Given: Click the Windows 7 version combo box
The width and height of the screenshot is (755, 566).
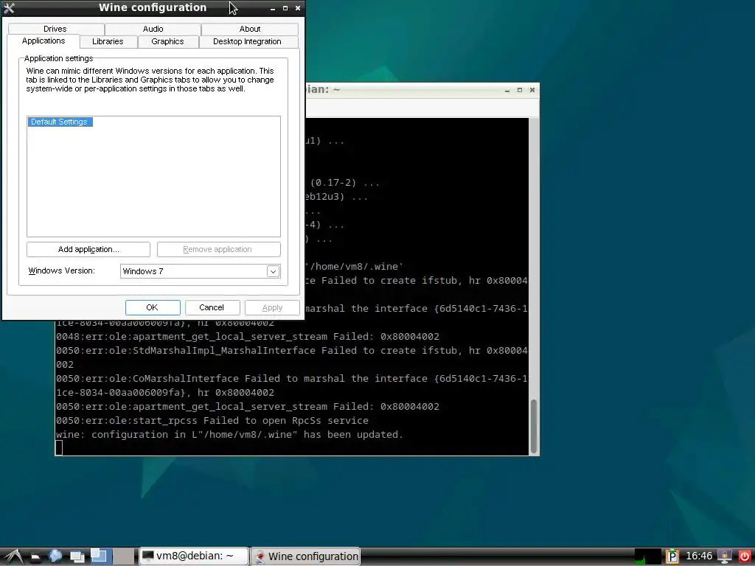Looking at the screenshot, I should coord(201,271).
